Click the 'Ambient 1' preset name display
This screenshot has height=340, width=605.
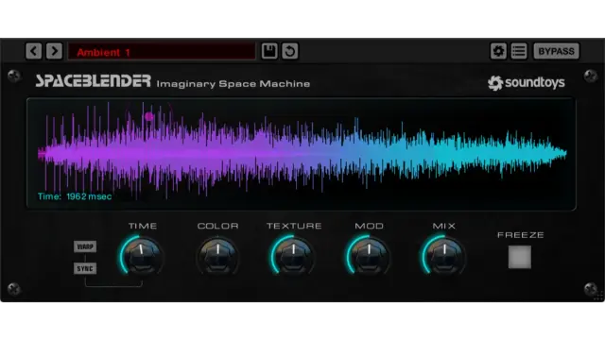(x=162, y=51)
